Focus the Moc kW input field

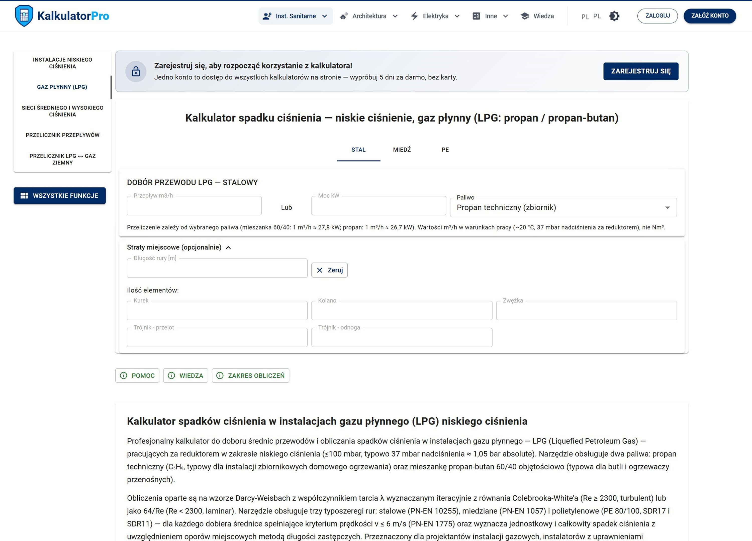click(x=379, y=206)
